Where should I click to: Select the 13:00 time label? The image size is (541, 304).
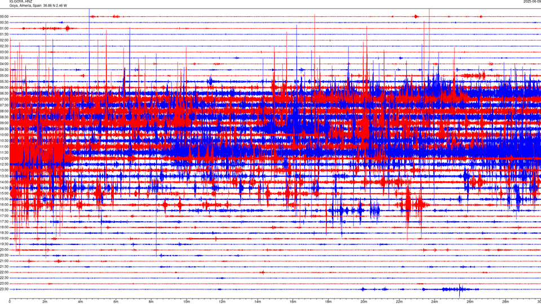point(4,170)
